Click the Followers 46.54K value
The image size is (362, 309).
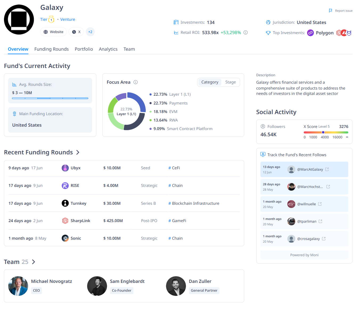pyautogui.click(x=269, y=135)
